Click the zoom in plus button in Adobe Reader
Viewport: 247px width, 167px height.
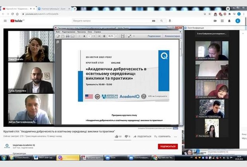(x=104, y=36)
